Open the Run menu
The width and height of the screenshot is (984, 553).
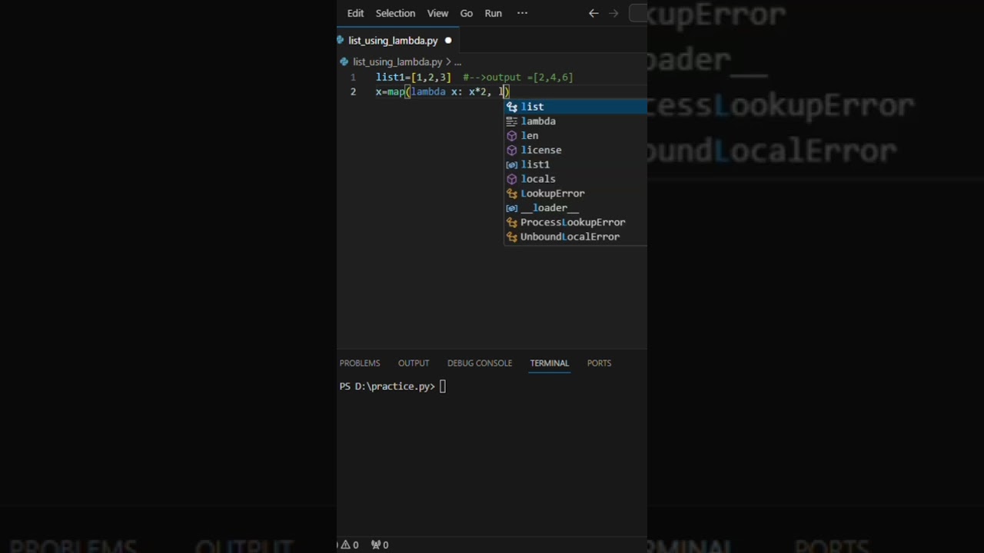coord(493,13)
